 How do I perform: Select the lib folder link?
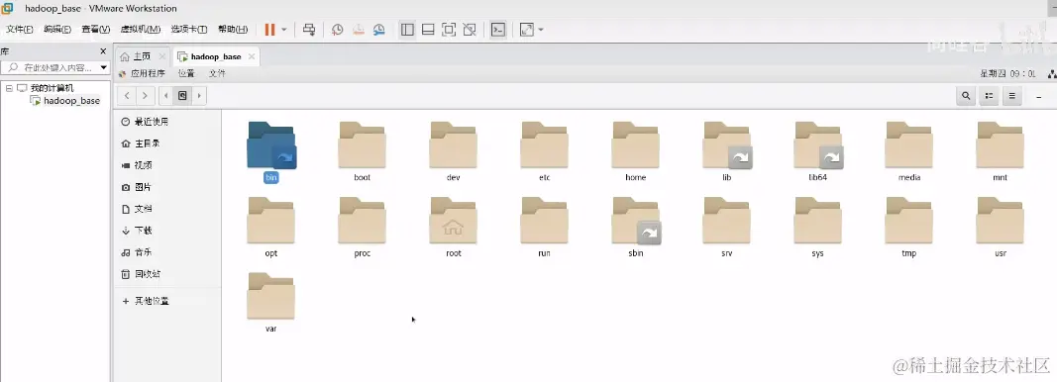point(727,151)
